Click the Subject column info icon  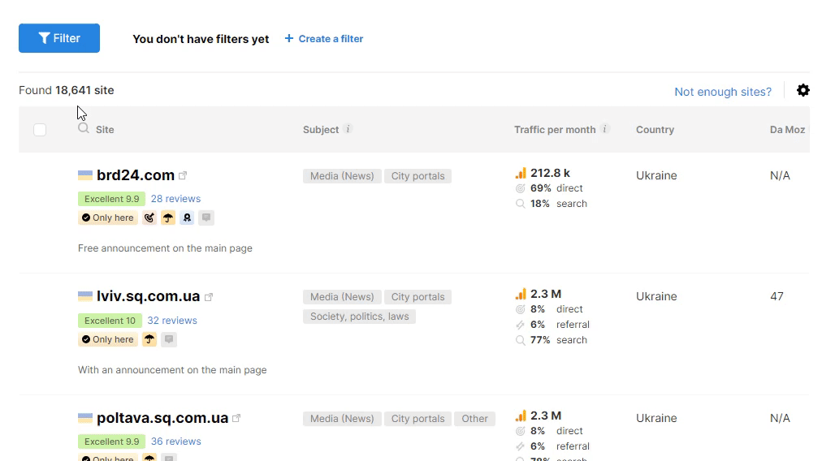tap(348, 129)
